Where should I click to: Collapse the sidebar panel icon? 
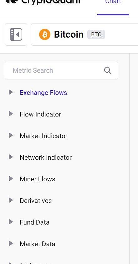(x=16, y=34)
